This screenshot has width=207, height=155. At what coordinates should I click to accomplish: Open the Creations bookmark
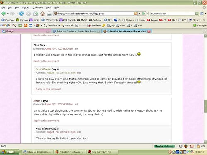[8, 20]
